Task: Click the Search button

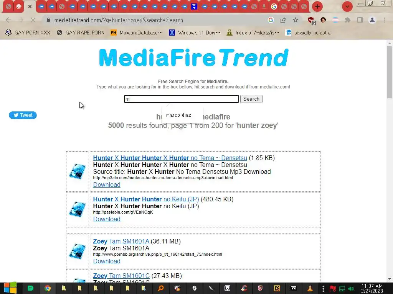Action: [251, 99]
